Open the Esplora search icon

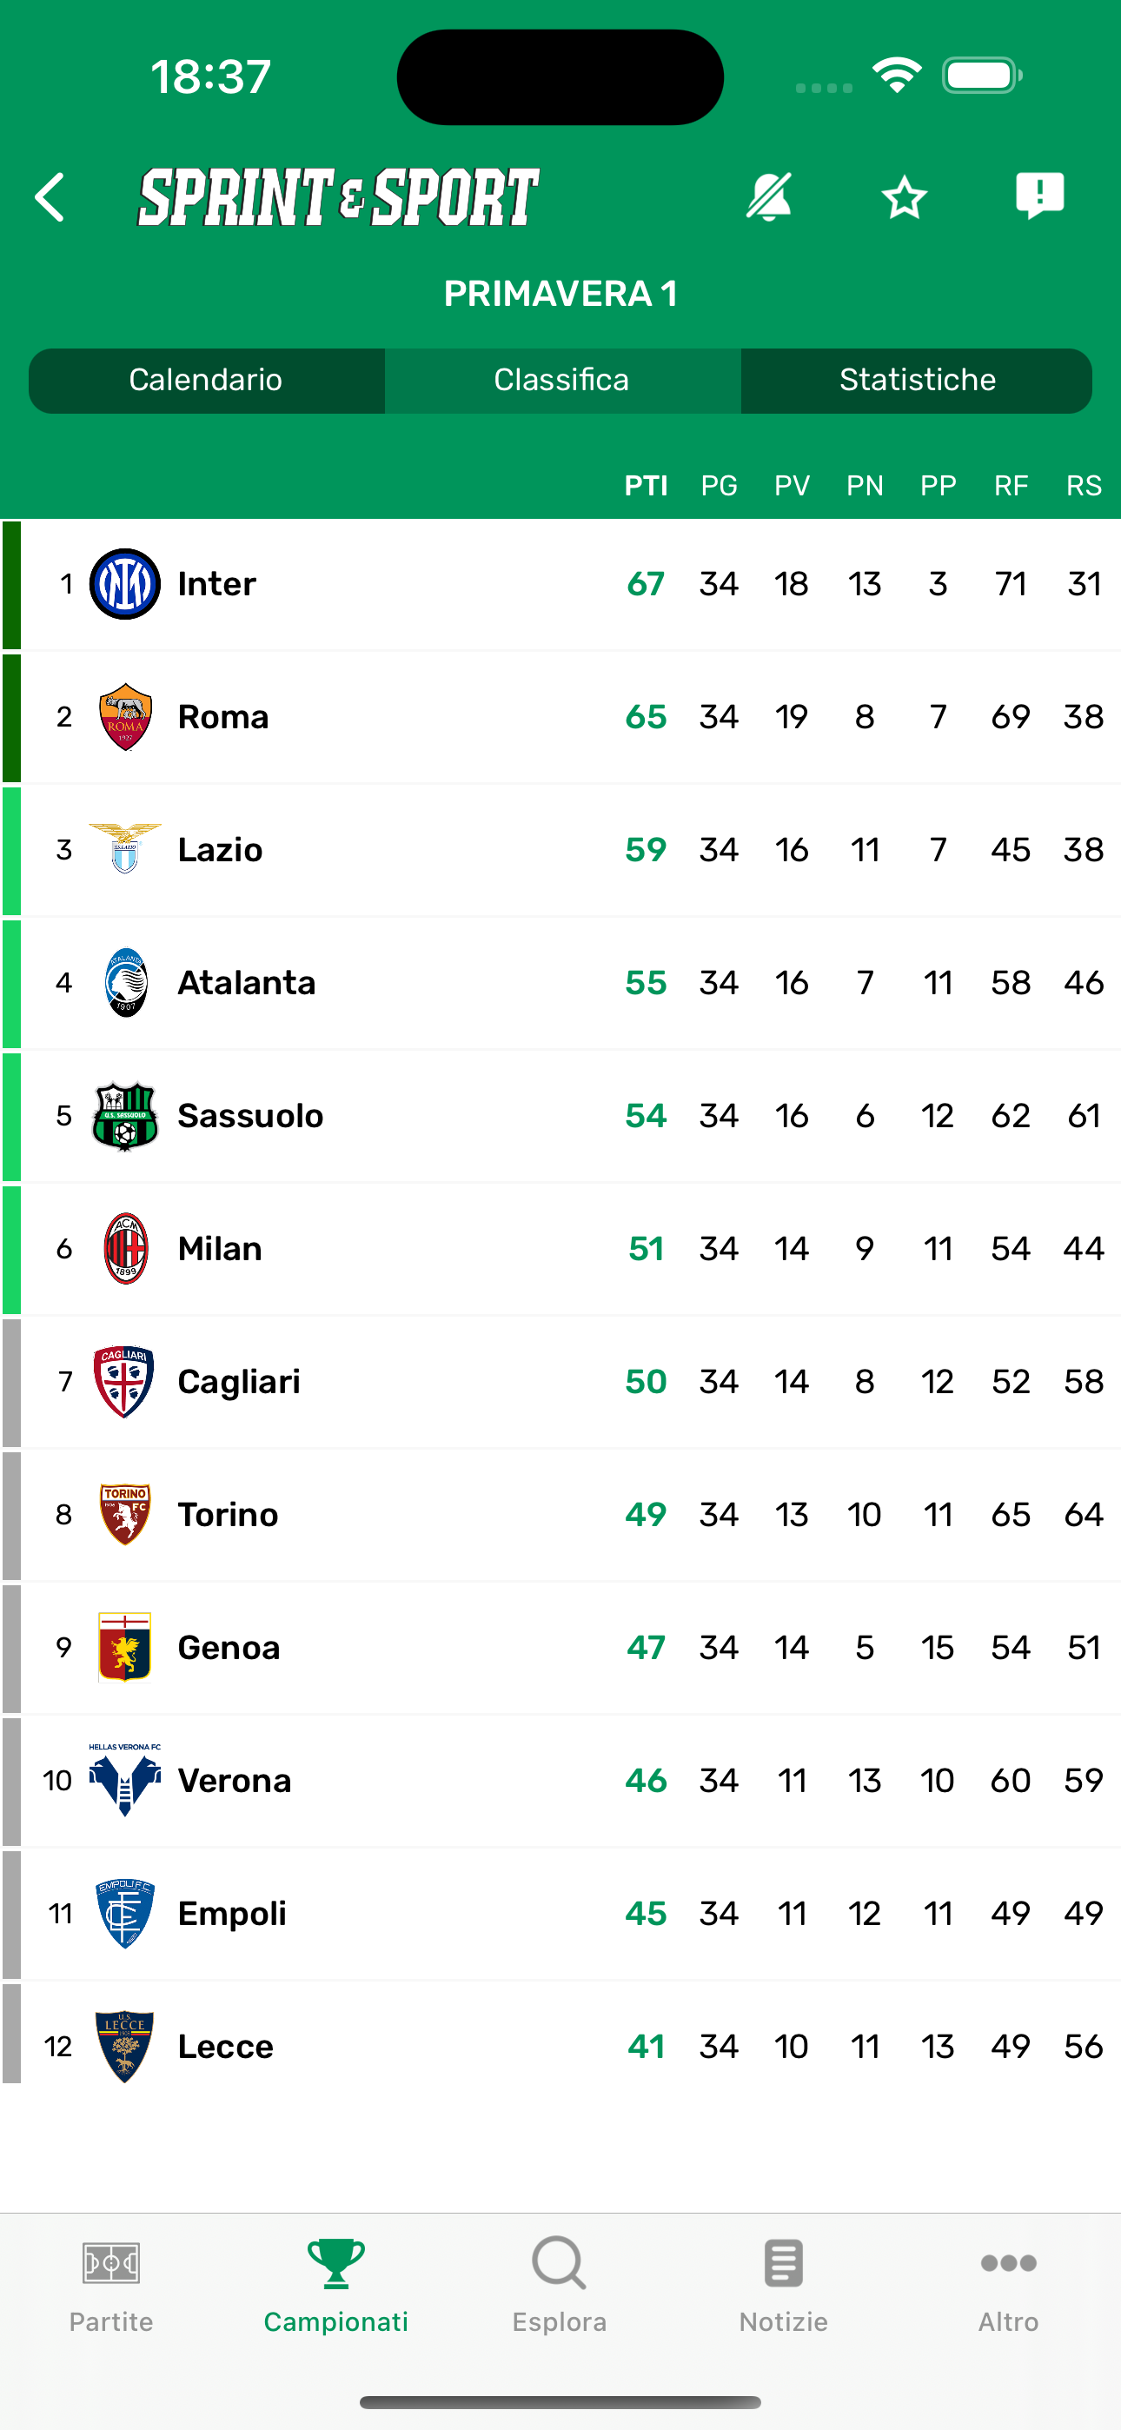click(x=560, y=2262)
